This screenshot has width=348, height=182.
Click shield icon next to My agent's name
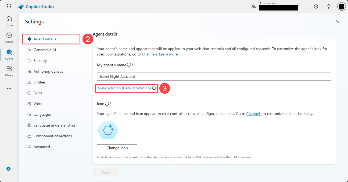[129, 65]
